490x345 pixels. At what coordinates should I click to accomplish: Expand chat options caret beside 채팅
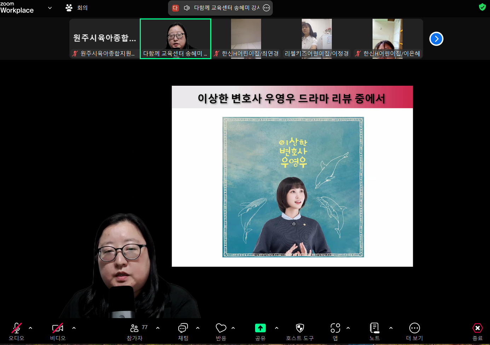[x=198, y=328]
